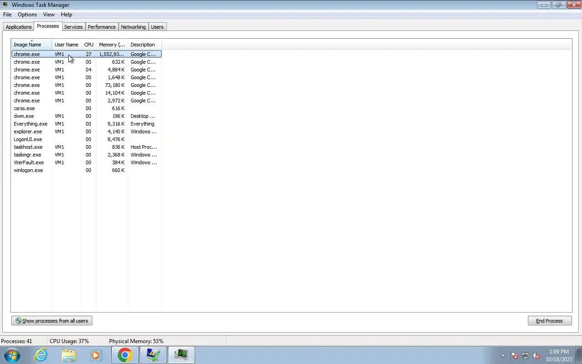Open the File menu

(x=7, y=15)
